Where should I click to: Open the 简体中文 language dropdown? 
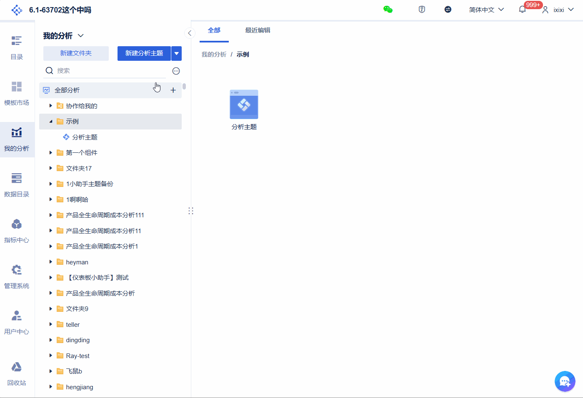coord(487,10)
